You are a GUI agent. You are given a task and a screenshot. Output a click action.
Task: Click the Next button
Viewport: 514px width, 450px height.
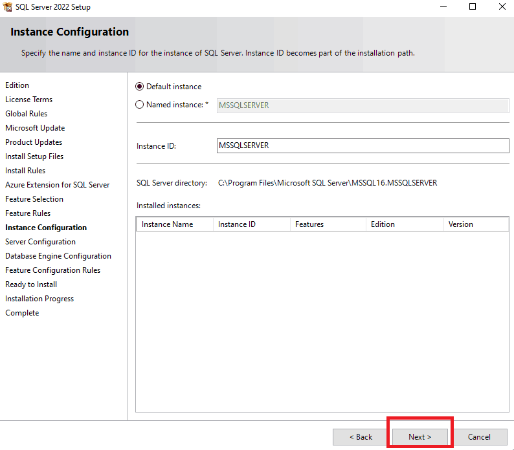[419, 437]
